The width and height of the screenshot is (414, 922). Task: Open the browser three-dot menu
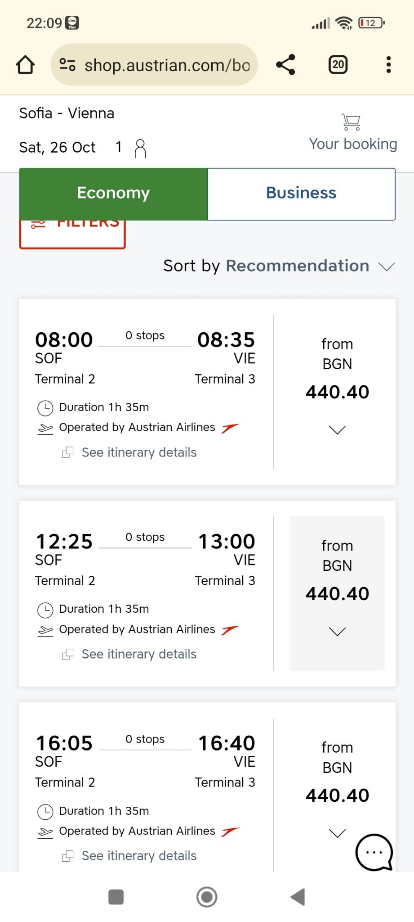click(x=389, y=65)
